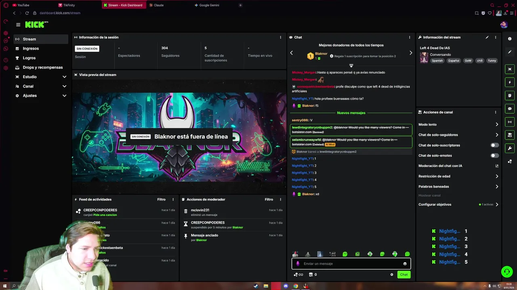Screen dimensions: 517x290
Task: Click the Windows Start button
Action: pyautogui.click(x=5, y=286)
